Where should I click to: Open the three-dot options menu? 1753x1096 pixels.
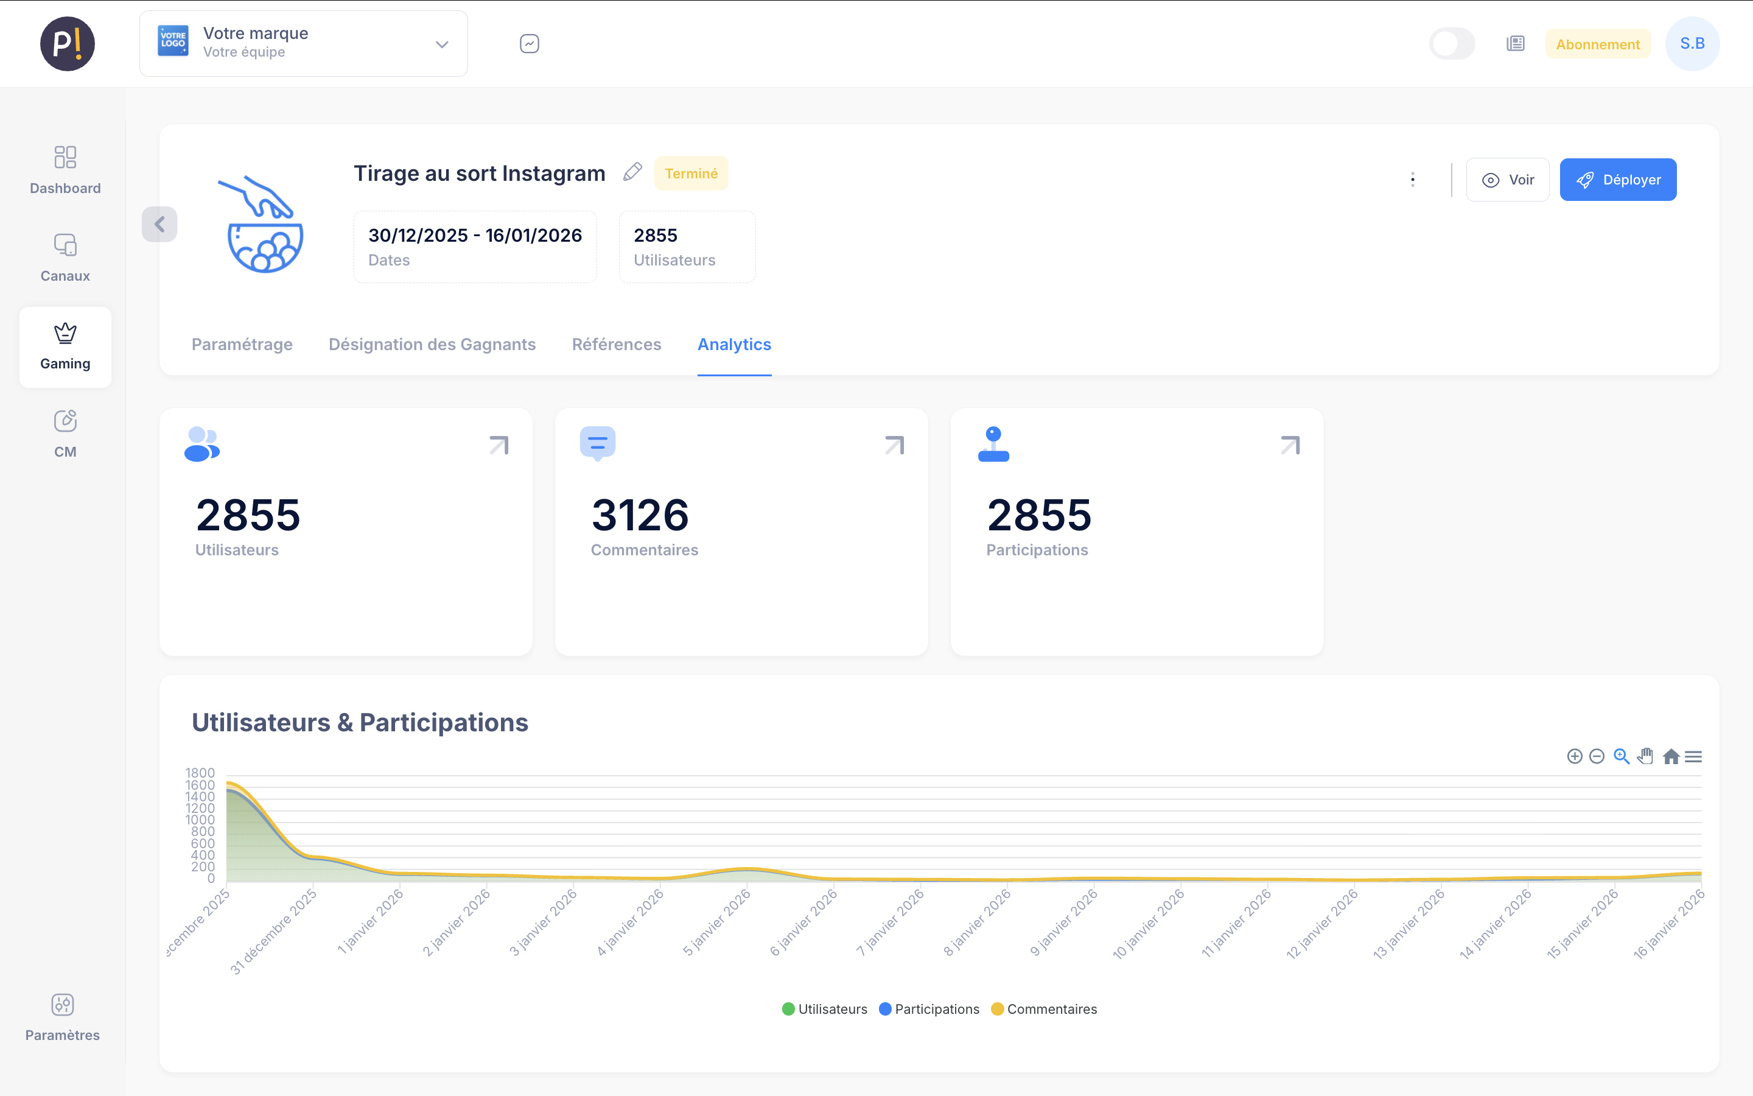1413,179
